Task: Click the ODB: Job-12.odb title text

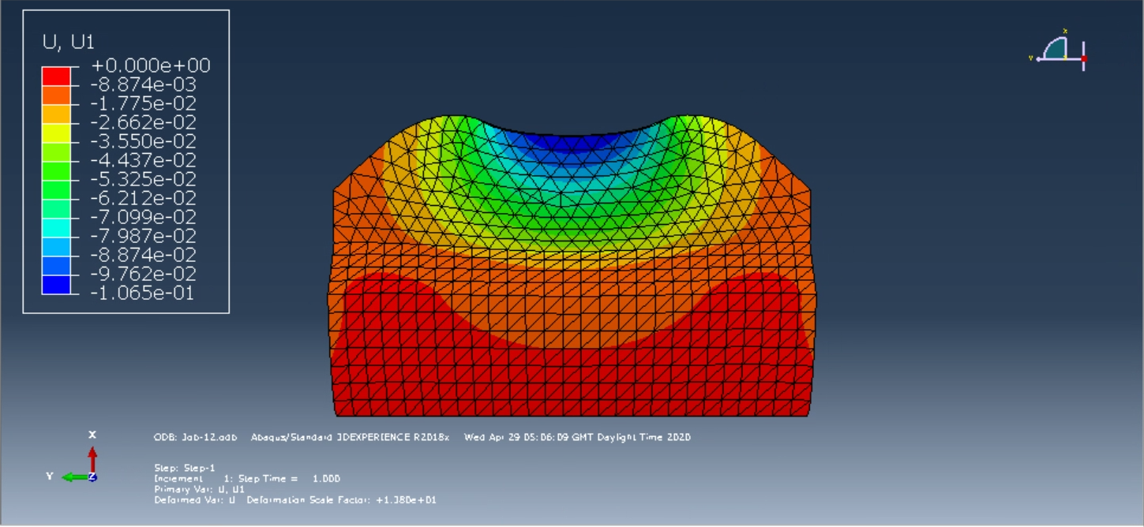Action: click(x=194, y=437)
